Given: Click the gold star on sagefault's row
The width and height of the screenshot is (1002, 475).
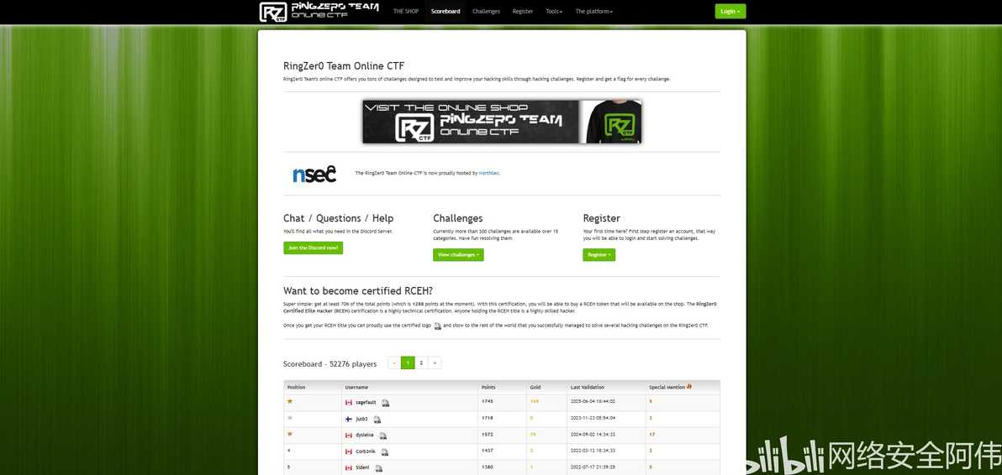Looking at the screenshot, I should click(x=289, y=401).
